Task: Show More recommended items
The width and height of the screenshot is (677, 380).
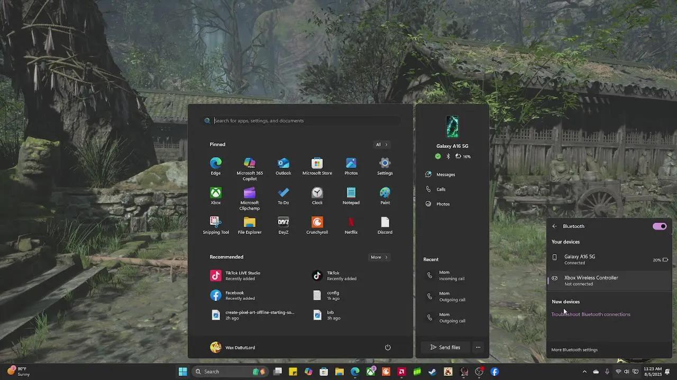Action: click(379, 257)
